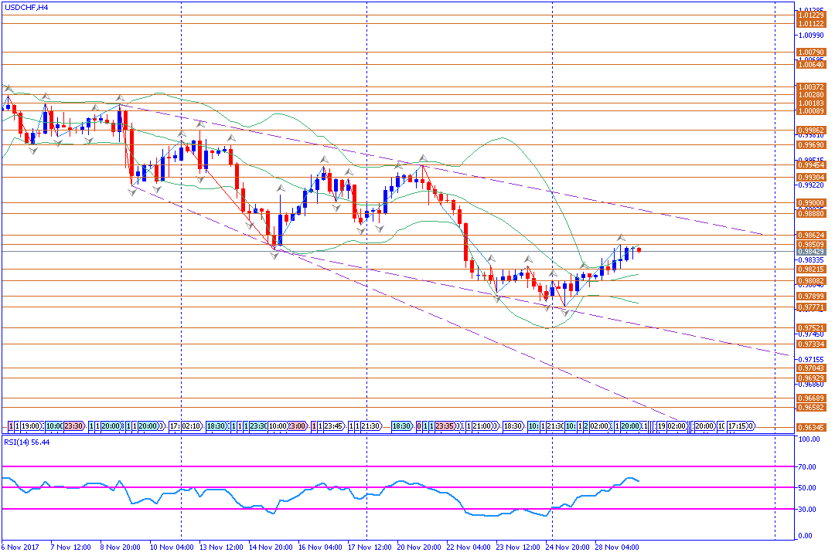Click the 10 Nov 04:00 time label
Image resolution: width=835 pixels, height=556 pixels.
[172, 547]
